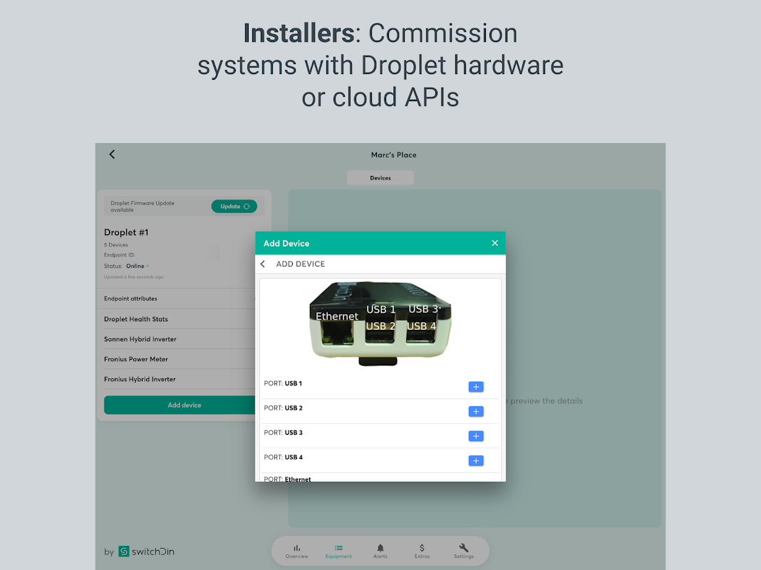Screen dimensions: 761x570
Task: Click the Update firmware button
Action: [x=234, y=206]
